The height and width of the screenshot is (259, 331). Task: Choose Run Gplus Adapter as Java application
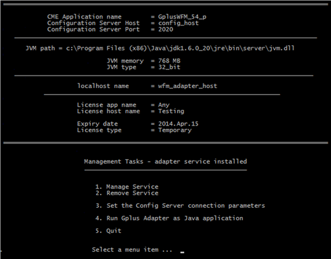169,218
